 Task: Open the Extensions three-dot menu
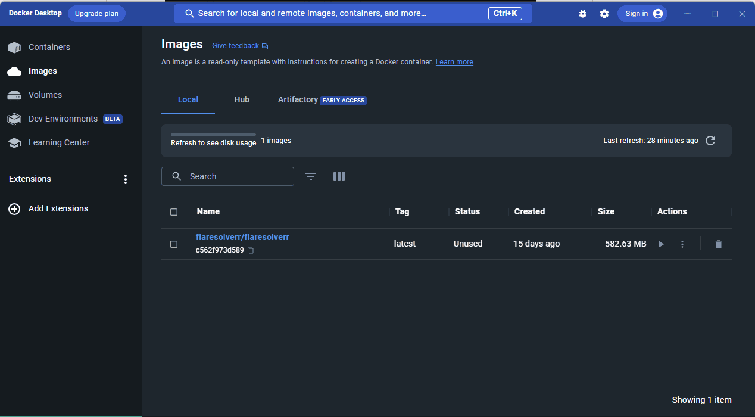(x=125, y=179)
